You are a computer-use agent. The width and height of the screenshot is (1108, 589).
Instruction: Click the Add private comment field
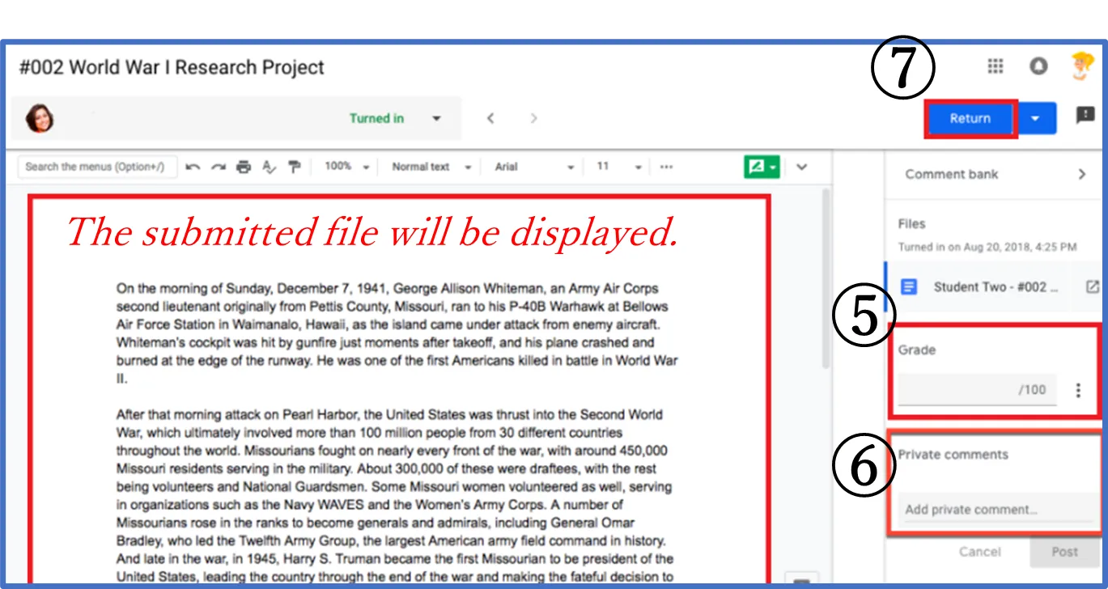tap(1000, 510)
